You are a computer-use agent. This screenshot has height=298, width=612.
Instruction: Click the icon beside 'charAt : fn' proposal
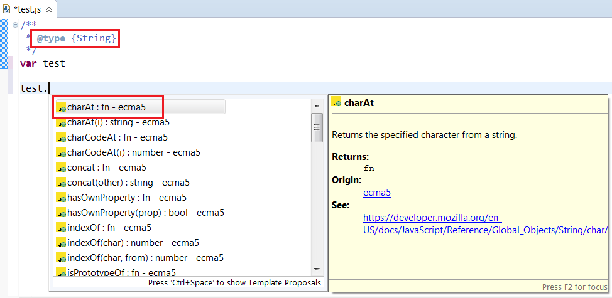61,107
